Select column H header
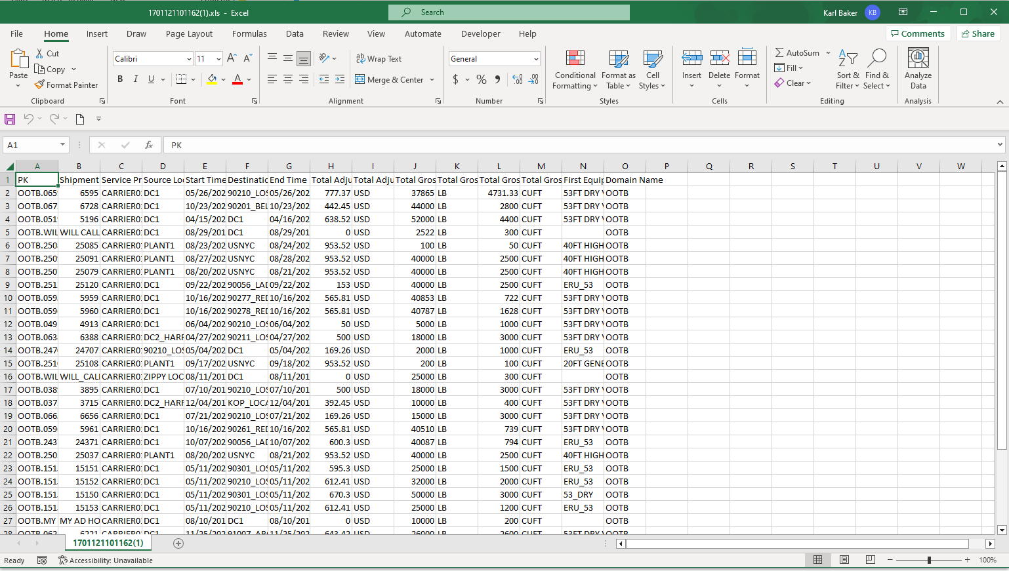This screenshot has height=571, width=1009. 331,167
